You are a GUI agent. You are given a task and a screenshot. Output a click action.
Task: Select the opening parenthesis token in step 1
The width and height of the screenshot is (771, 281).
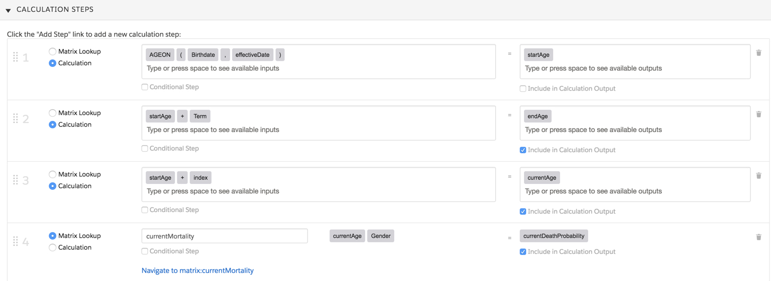coord(181,55)
